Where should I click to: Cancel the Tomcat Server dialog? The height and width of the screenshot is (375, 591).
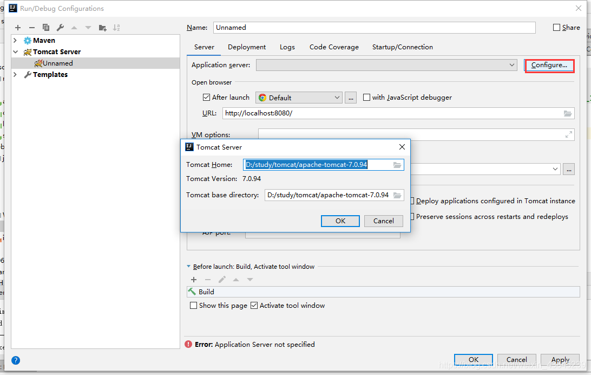(x=384, y=221)
